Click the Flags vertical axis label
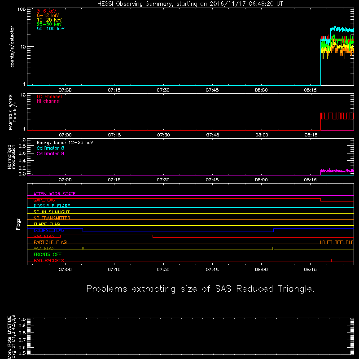359x359 pixels. (x=18, y=224)
